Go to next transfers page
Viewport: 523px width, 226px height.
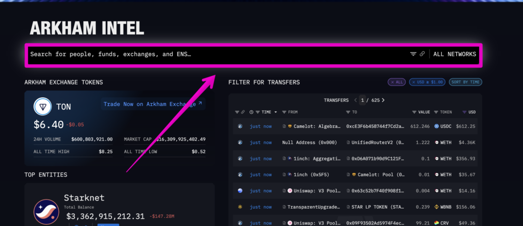coord(383,100)
